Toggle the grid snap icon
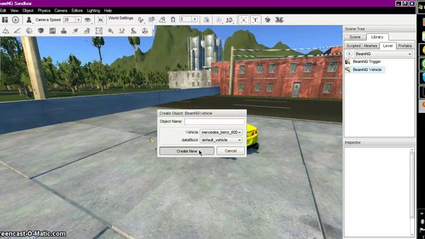The height and width of the screenshot is (239, 425). click(151, 19)
